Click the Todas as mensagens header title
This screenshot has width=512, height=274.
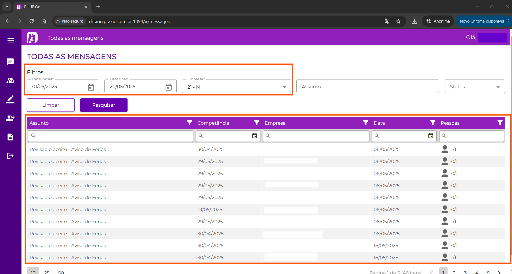point(75,38)
